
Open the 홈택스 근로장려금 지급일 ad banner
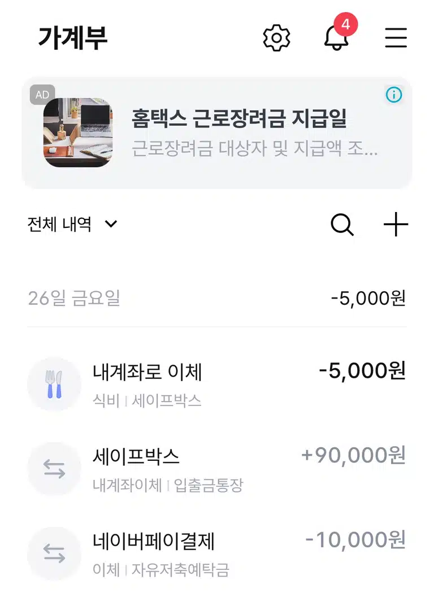pos(217,133)
